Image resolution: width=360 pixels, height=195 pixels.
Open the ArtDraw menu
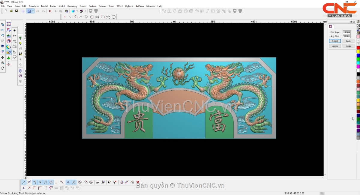pos(139,6)
